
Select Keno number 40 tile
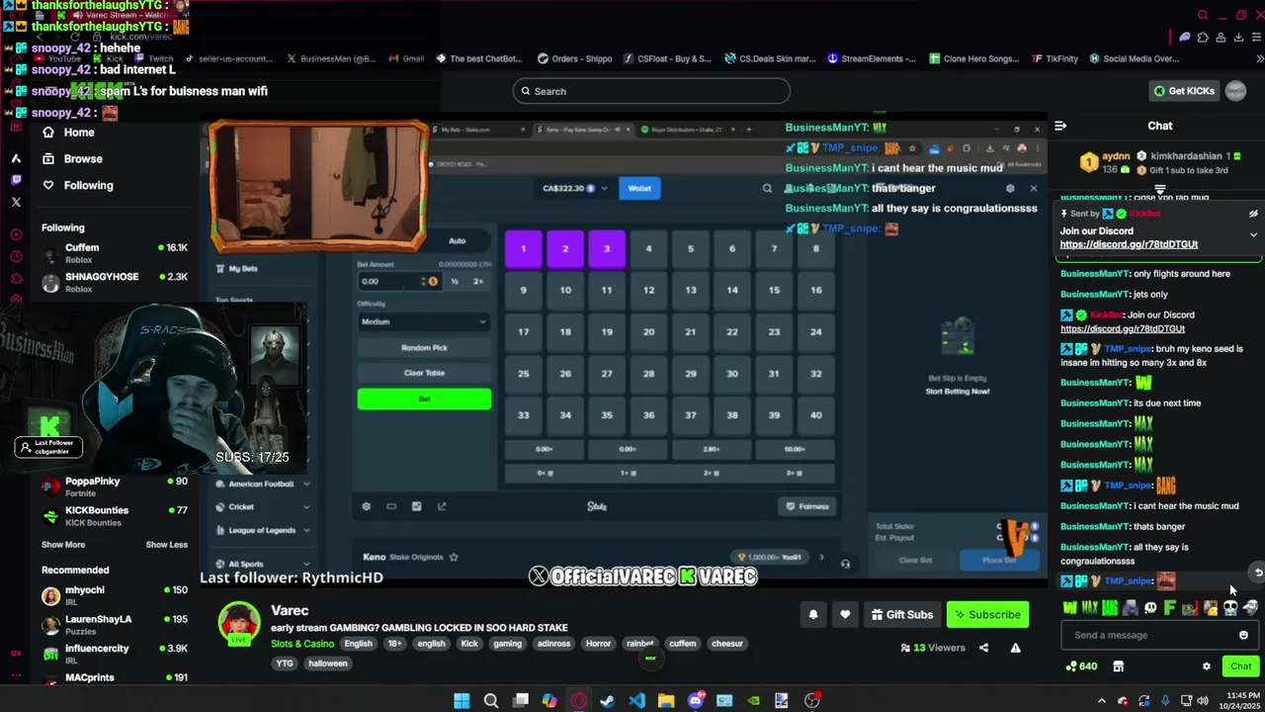coord(815,415)
